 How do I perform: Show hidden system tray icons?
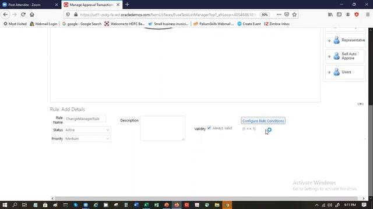[316, 205]
